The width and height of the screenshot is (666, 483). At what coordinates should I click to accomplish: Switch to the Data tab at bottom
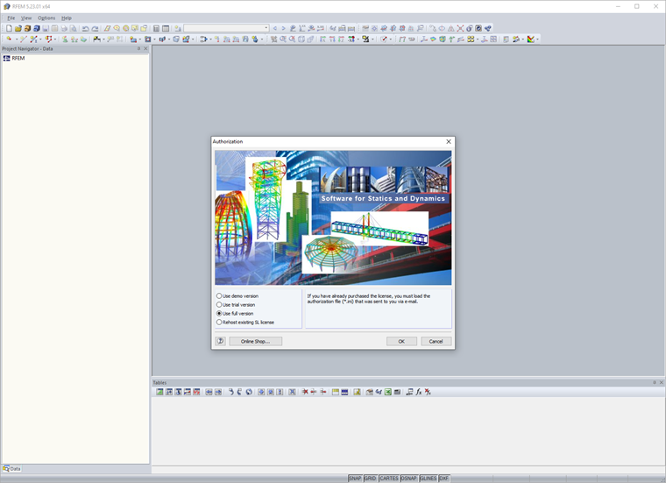tap(12, 469)
